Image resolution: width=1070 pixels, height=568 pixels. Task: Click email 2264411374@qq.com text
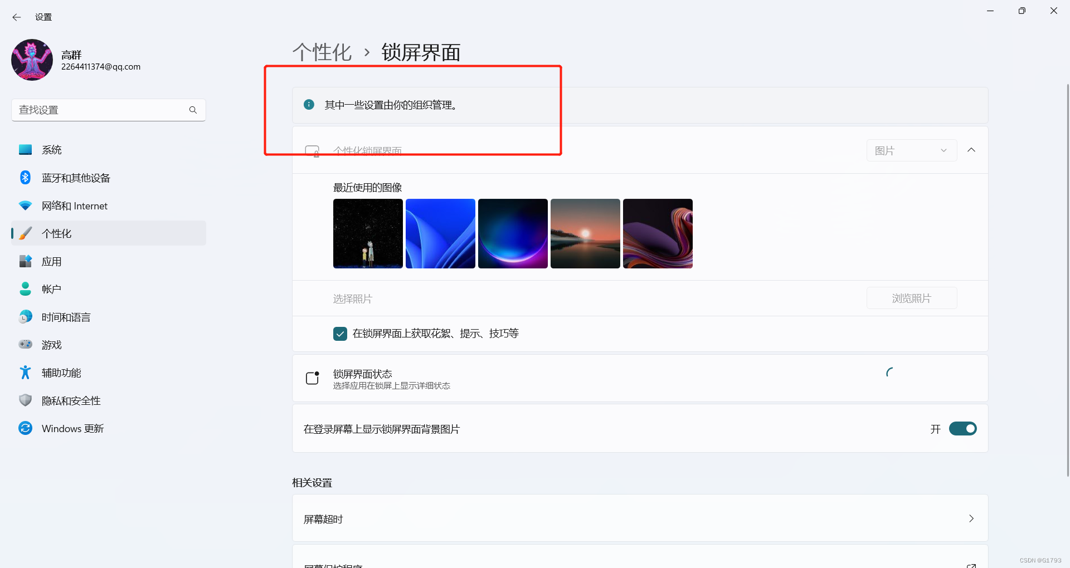[x=101, y=67]
